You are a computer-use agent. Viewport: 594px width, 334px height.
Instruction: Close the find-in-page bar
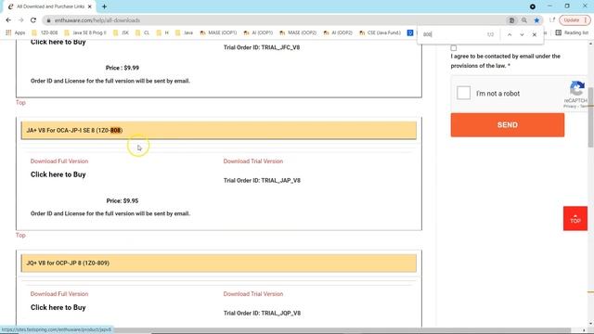click(535, 34)
